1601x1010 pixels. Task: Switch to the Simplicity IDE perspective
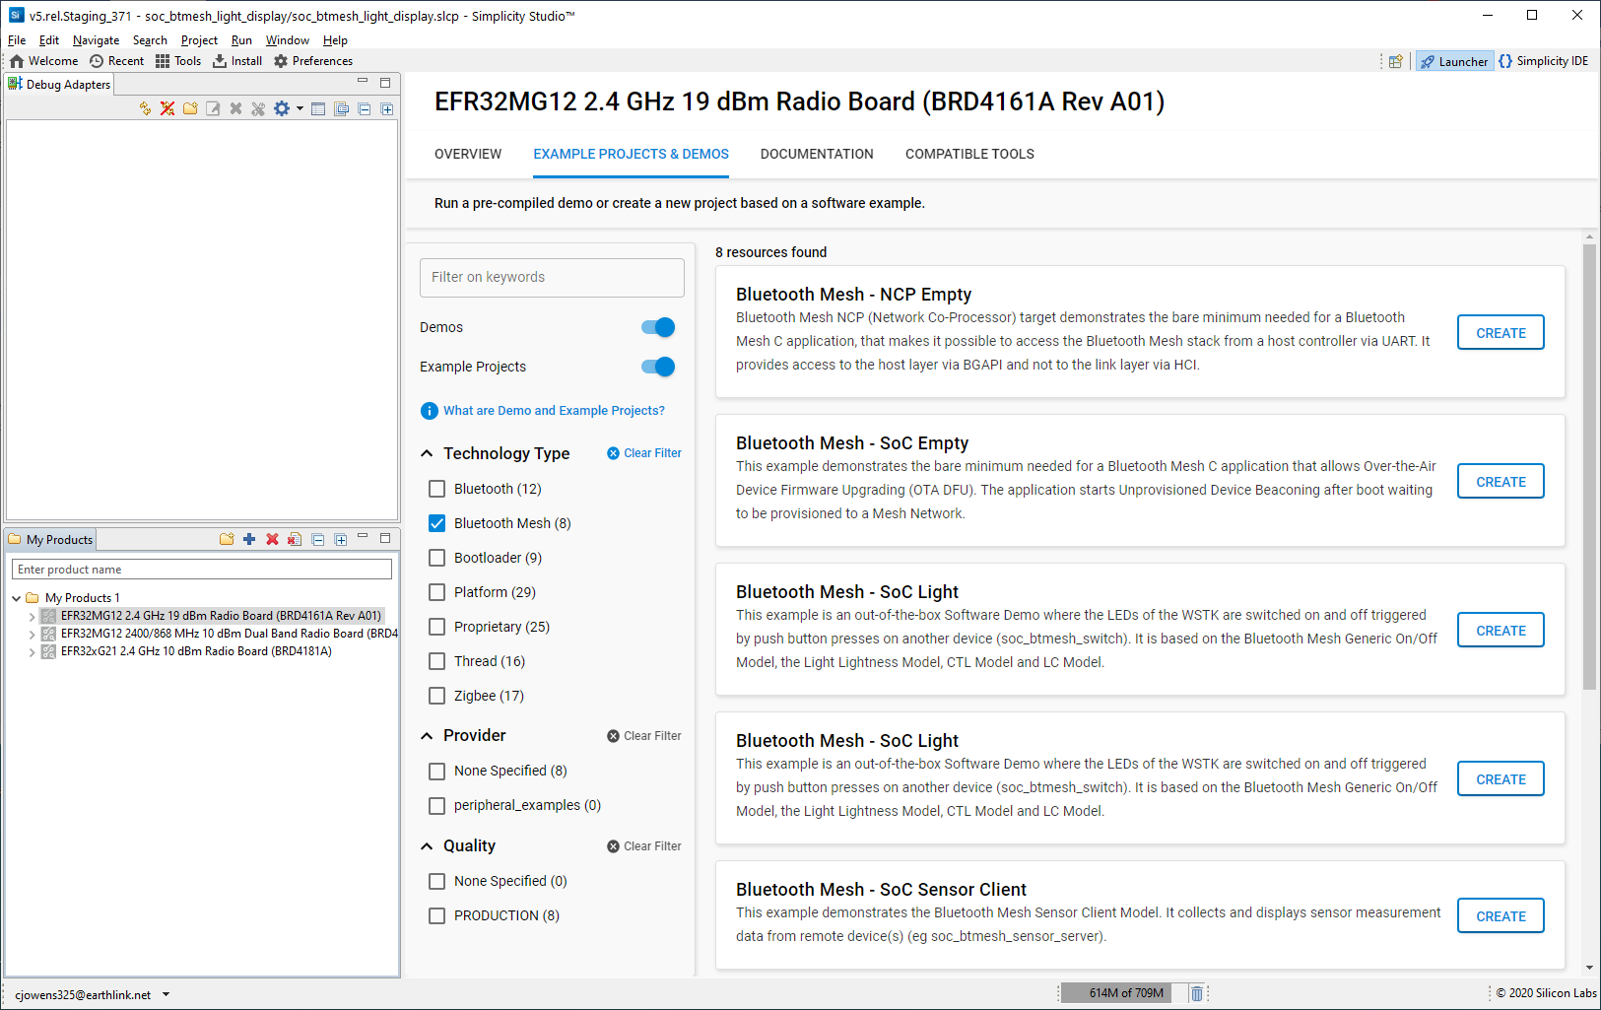click(1543, 61)
